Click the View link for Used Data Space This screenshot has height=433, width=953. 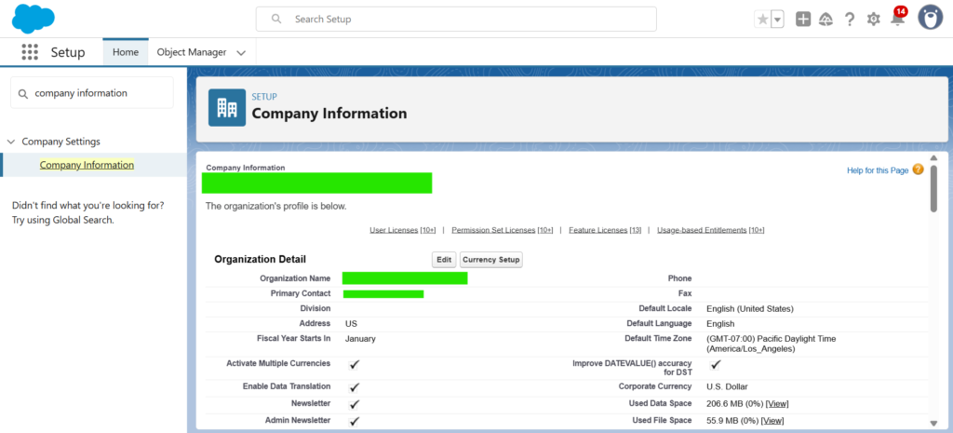tap(777, 404)
